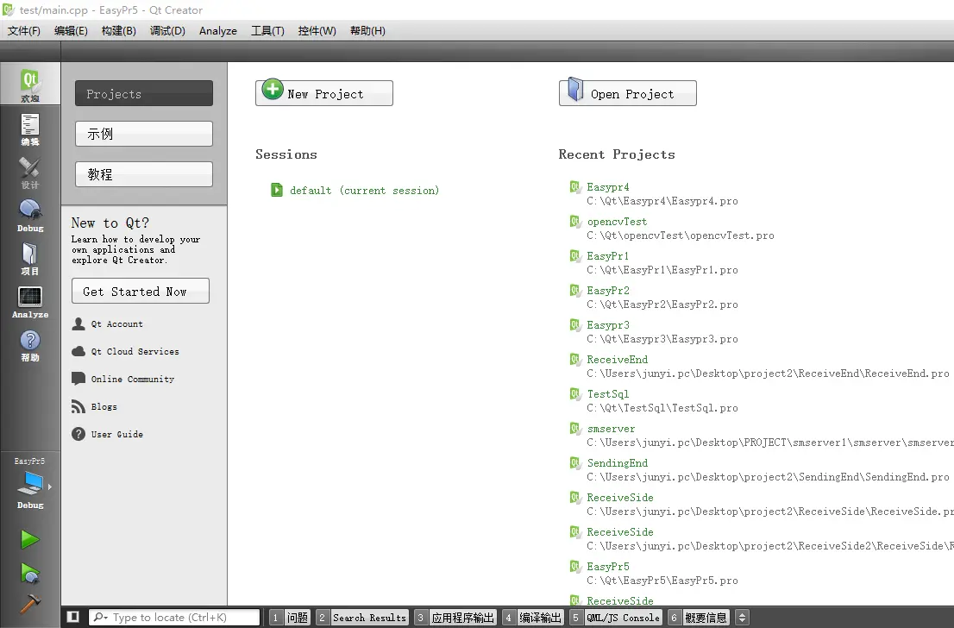Viewport: 954px width, 628px height.
Task: Click the Qt icon beside TestSql
Action: pyautogui.click(x=575, y=393)
